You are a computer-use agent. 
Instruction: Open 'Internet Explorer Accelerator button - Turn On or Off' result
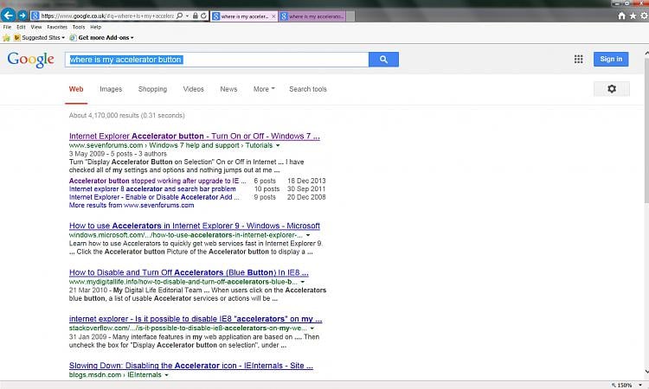195,136
